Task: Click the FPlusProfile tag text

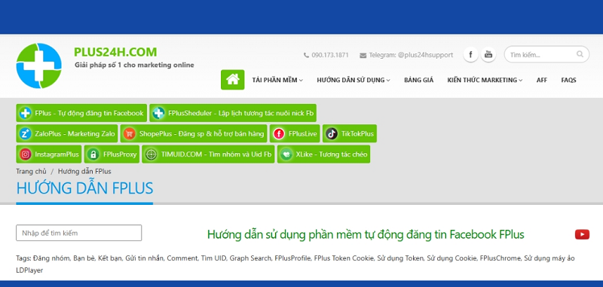Action: (292, 258)
